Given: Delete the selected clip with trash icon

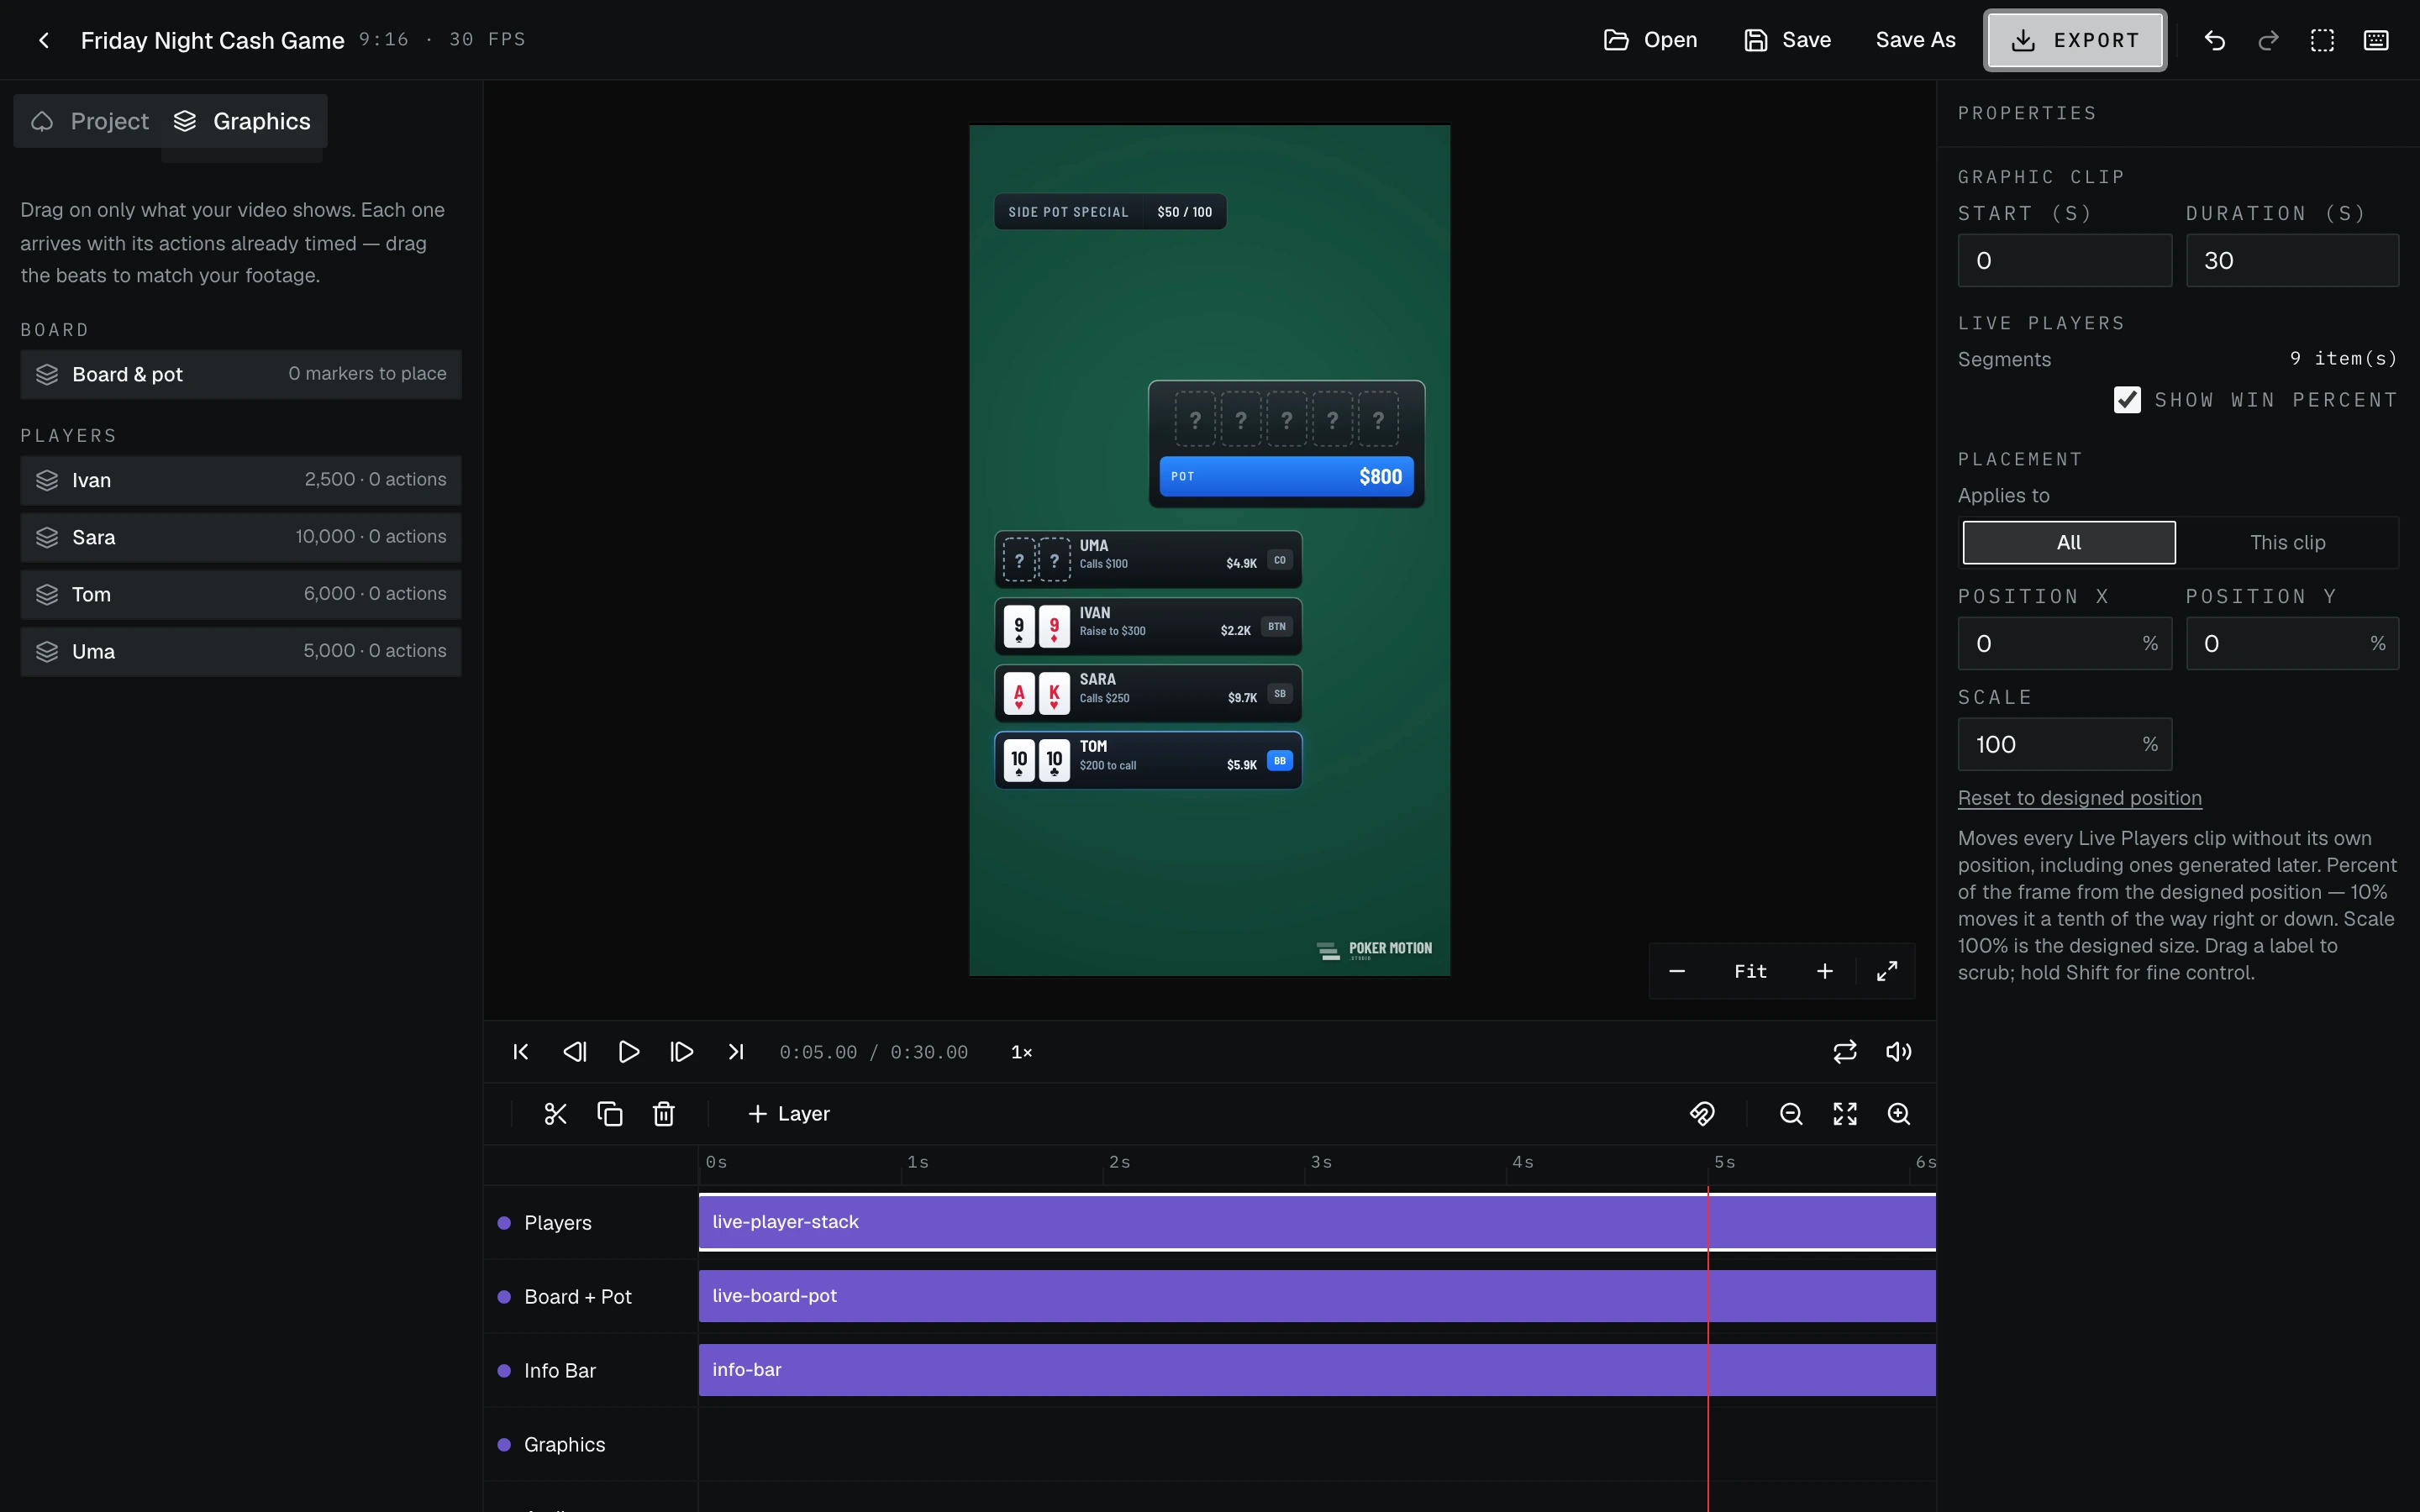Looking at the screenshot, I should tap(663, 1114).
